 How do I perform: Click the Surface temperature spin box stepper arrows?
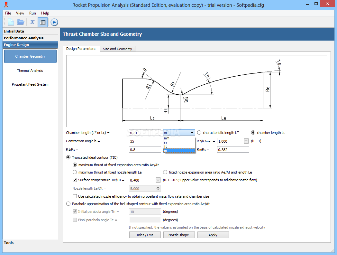coord(158,180)
